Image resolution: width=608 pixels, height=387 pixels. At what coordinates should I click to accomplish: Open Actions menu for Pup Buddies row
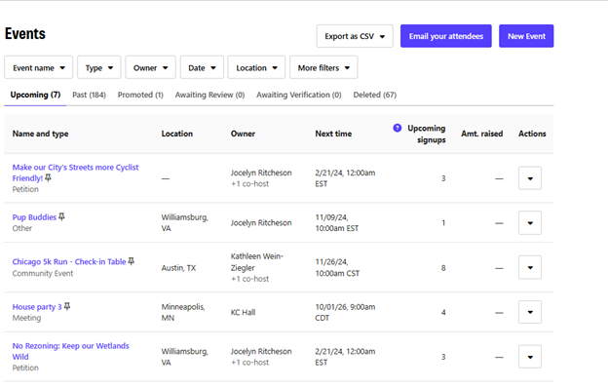[x=530, y=223]
